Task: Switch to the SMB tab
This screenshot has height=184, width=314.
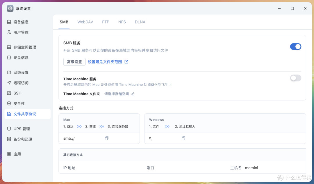Action: (64, 22)
